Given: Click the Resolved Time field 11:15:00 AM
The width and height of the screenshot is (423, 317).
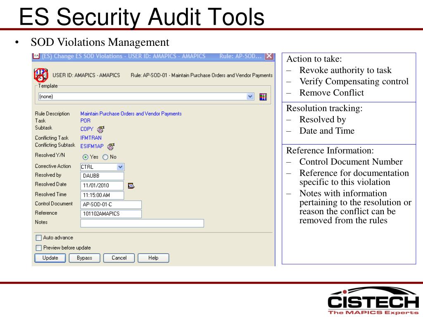Looking at the screenshot, I should [x=102, y=195].
